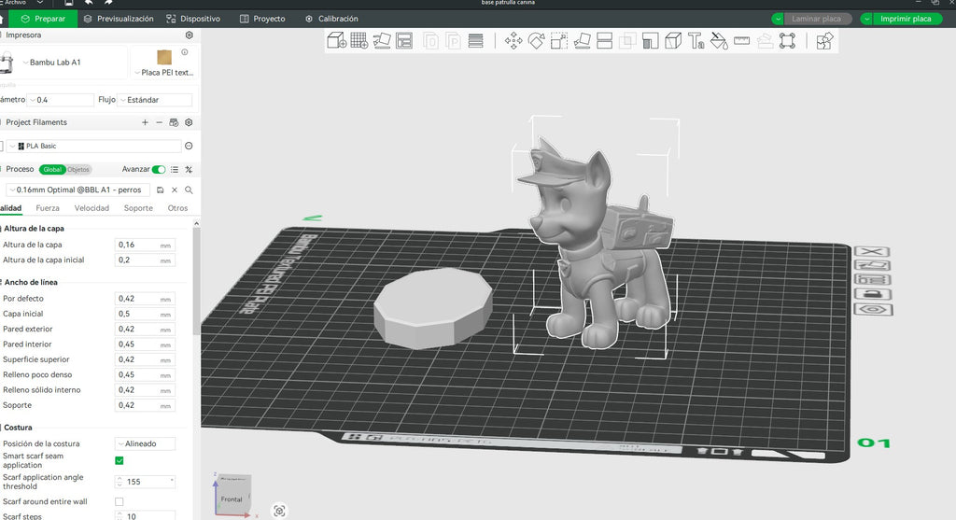Click the X icon to discard preset changes
Viewport: 956px width, 520px height.
coord(175,190)
